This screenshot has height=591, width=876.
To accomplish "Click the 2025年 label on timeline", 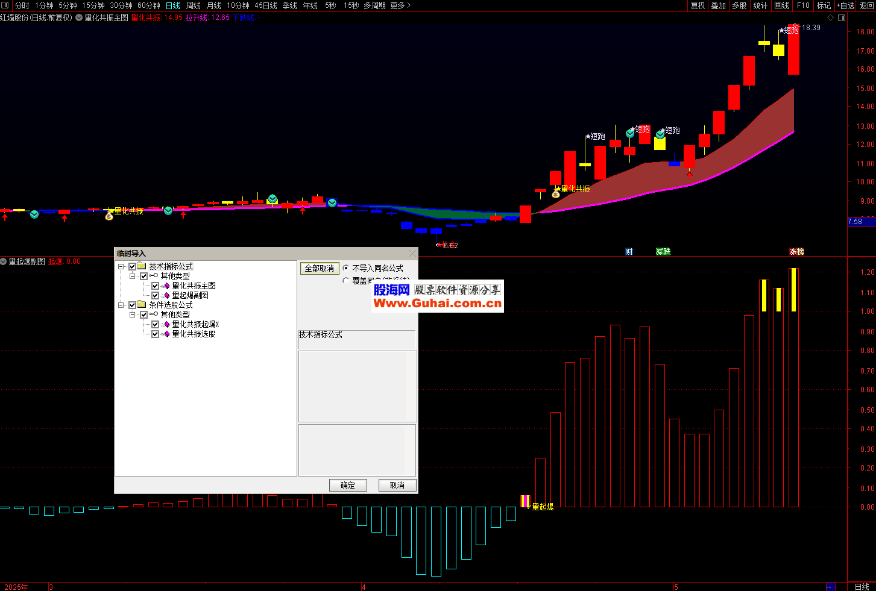I will [x=16, y=587].
